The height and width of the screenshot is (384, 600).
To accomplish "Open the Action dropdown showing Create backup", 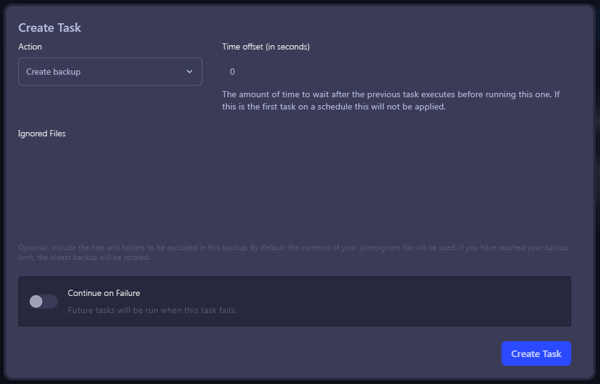I will [110, 72].
